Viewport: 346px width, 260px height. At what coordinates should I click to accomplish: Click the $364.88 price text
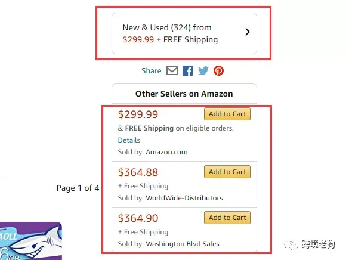[138, 172]
